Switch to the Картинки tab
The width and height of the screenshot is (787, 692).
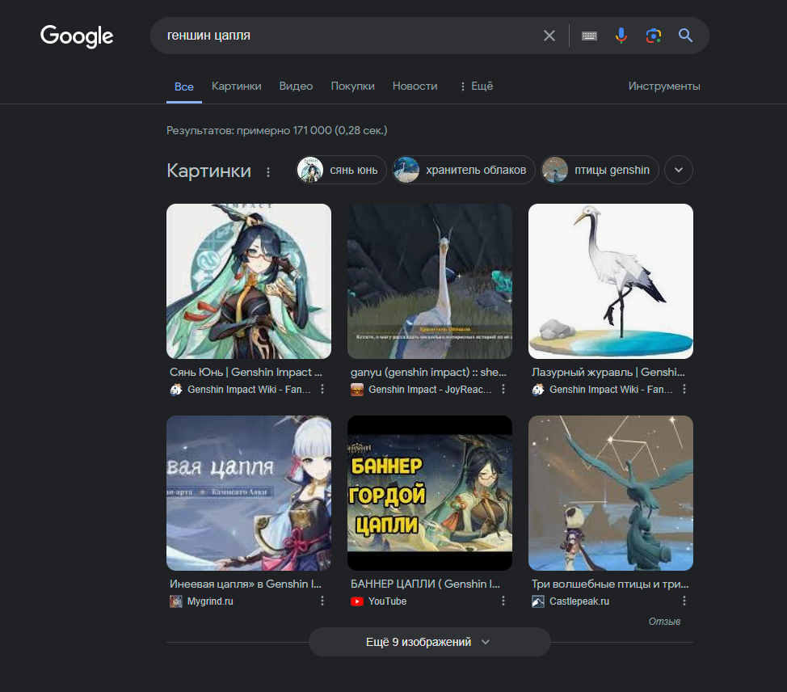tap(237, 86)
